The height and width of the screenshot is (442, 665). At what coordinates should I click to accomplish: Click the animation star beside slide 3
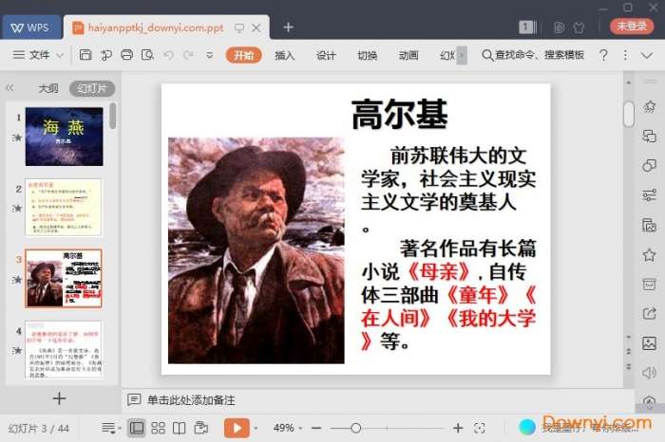click(17, 280)
